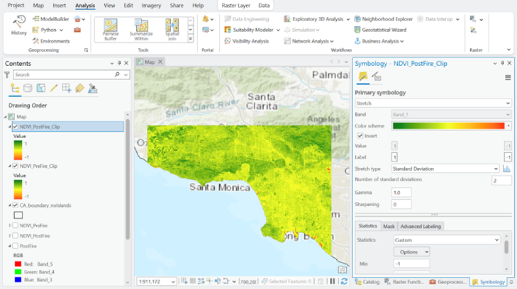The height and width of the screenshot is (289, 517).
Task: Refresh the map view
Action: coord(344,282)
